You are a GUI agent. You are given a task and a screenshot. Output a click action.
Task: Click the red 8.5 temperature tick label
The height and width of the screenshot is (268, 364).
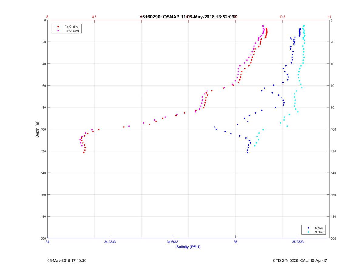[94, 17]
